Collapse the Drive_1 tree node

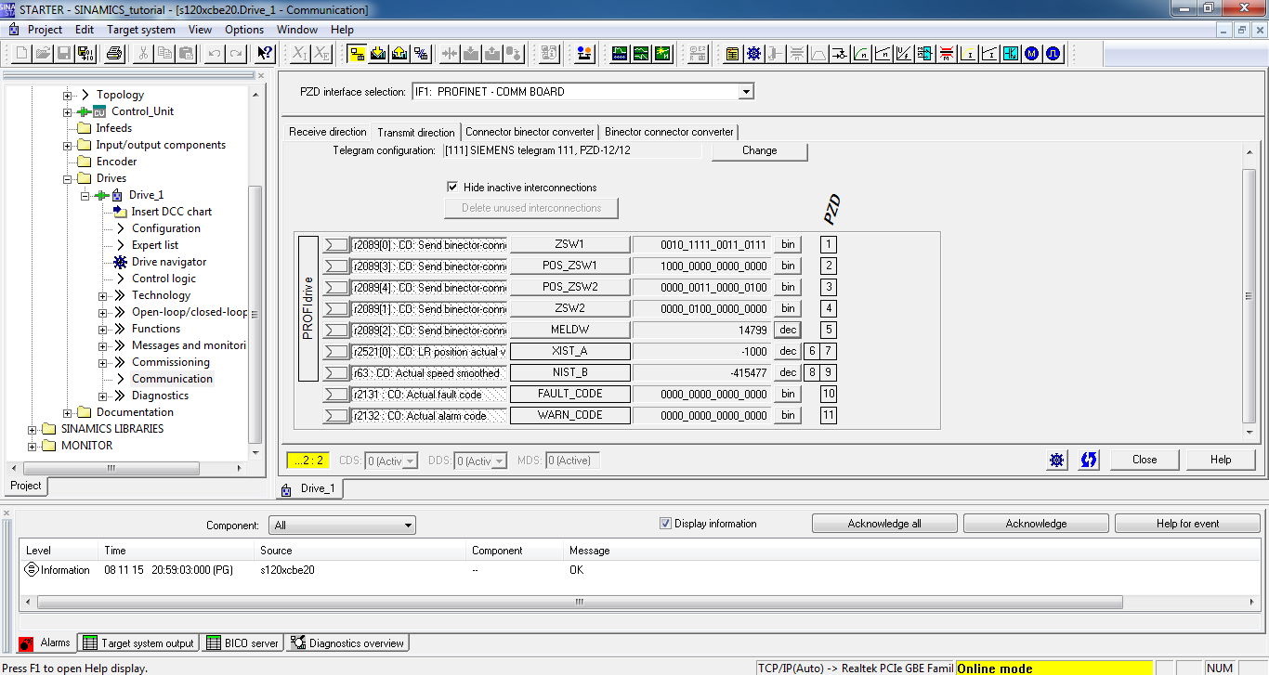[85, 195]
